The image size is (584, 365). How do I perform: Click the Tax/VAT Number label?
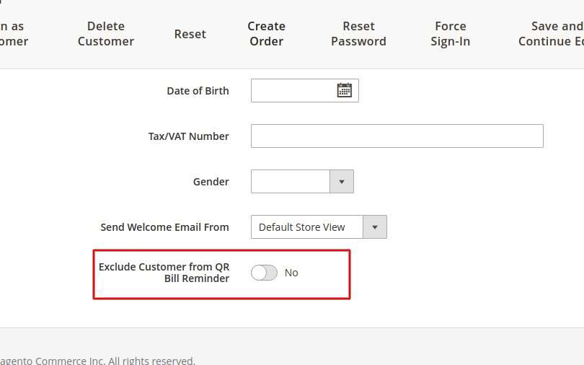point(189,136)
